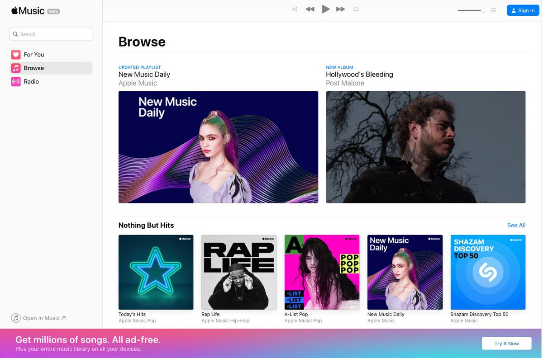Open Hollywood's Bleeding album banner

click(425, 147)
